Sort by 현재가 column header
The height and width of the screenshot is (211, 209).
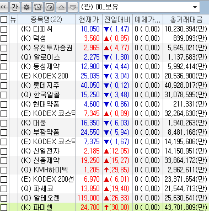(89, 19)
